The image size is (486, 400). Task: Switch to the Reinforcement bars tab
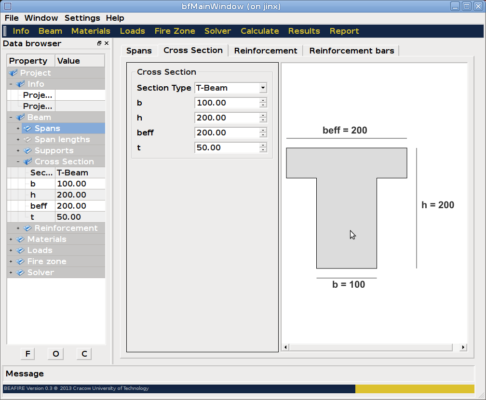tap(351, 51)
